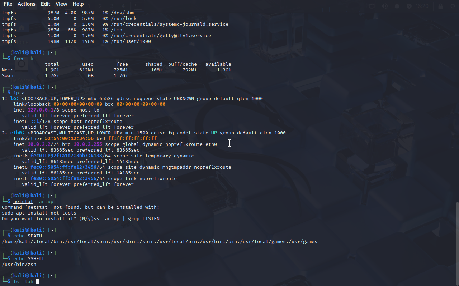Click the '/run/credentials/systemd-journald.service' path
The image size is (459, 286).
pyautogui.click(x=170, y=24)
